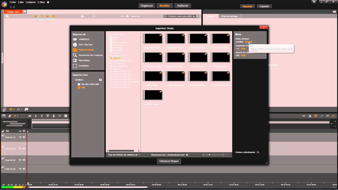Click the treble clef music tool
Screen dimensions: 338x190
[36, 116]
